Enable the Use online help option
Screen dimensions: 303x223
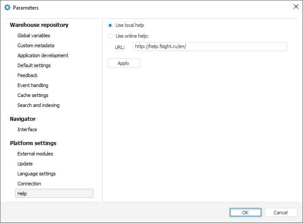tap(110, 36)
